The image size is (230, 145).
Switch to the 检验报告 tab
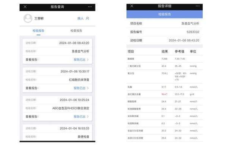coord(38,31)
